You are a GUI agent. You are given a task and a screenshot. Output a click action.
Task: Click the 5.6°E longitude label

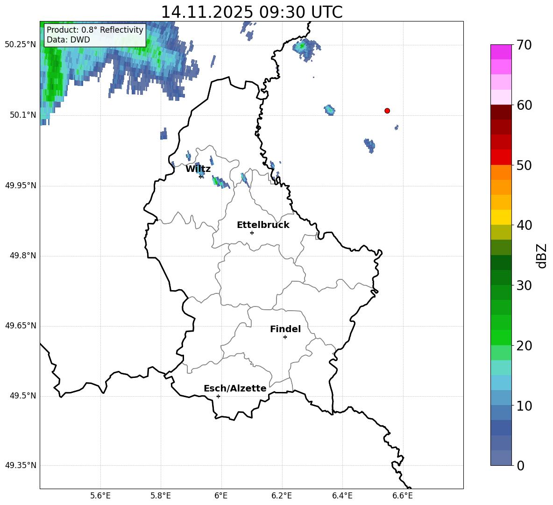pos(100,496)
